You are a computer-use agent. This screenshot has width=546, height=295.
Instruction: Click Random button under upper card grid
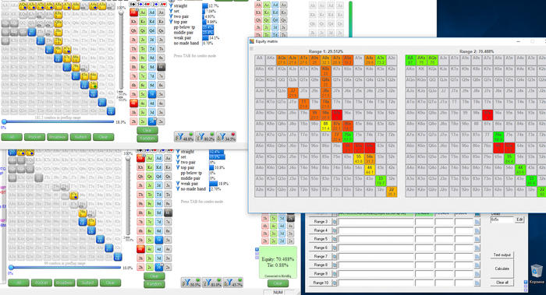147,139
